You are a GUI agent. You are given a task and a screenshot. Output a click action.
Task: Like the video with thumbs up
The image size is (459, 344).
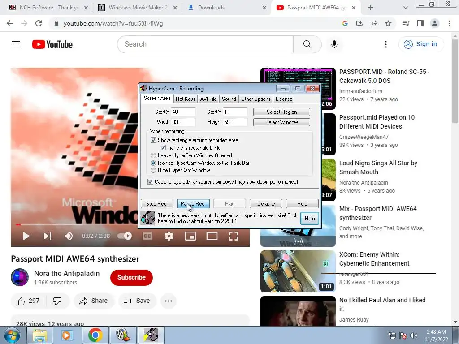coord(28,301)
